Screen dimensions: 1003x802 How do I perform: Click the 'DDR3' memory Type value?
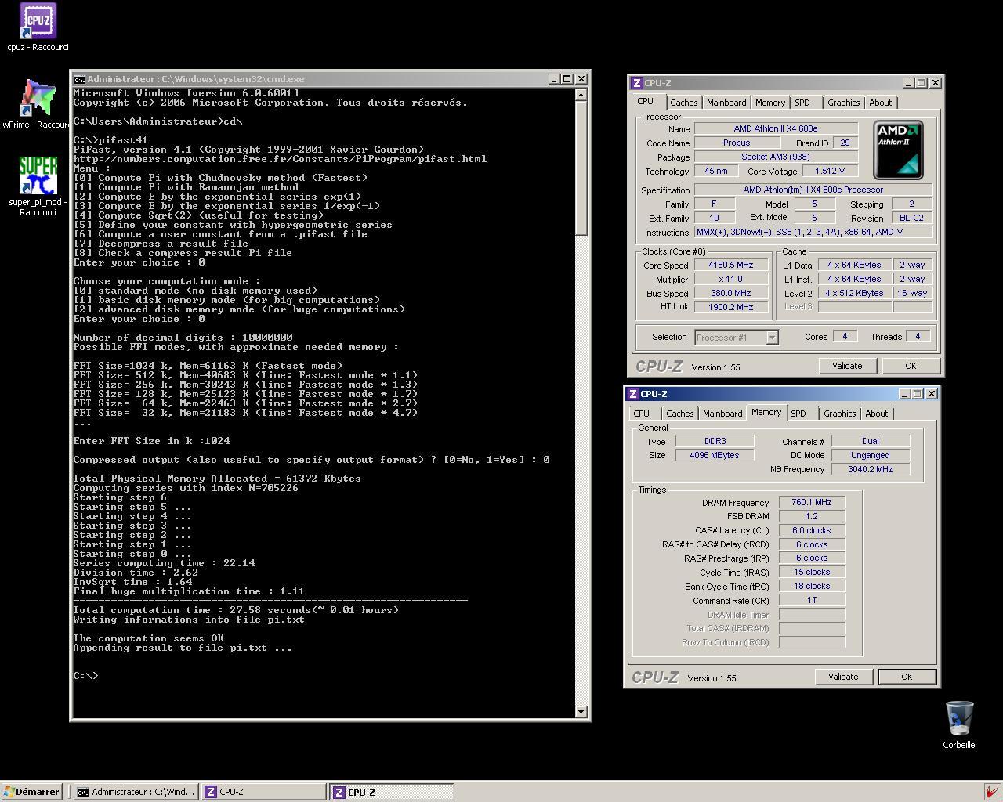pyautogui.click(x=715, y=442)
